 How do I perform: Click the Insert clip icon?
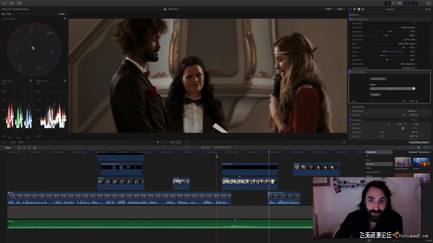(x=24, y=147)
